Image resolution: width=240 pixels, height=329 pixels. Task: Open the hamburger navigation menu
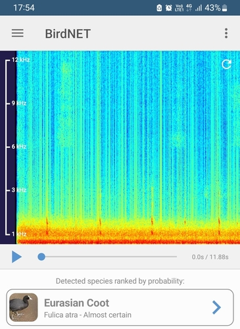[18, 34]
